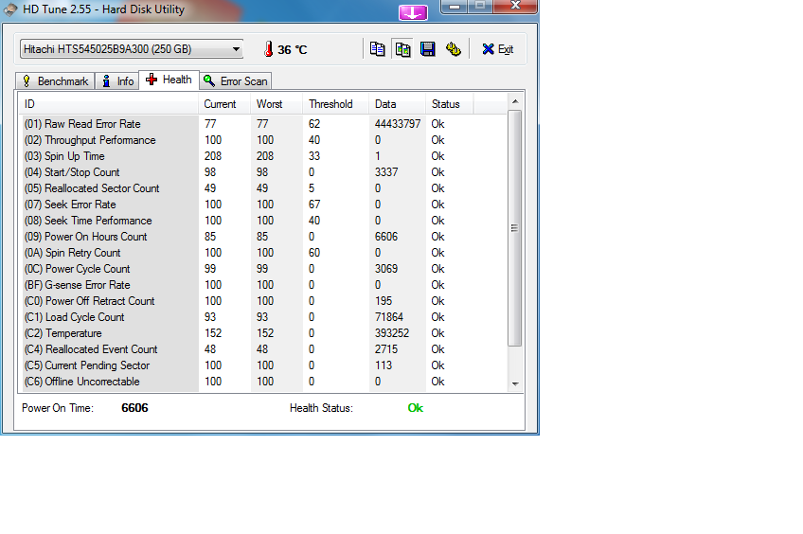Select the Health tab
The image size is (803, 534).
coord(169,80)
